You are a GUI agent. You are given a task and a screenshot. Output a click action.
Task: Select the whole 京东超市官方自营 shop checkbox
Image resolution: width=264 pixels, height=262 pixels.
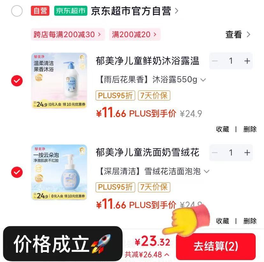coord(17,11)
